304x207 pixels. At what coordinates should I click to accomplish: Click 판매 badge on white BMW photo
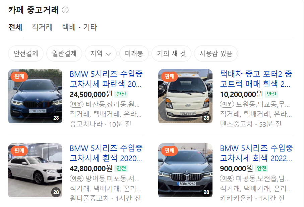tap(19, 150)
